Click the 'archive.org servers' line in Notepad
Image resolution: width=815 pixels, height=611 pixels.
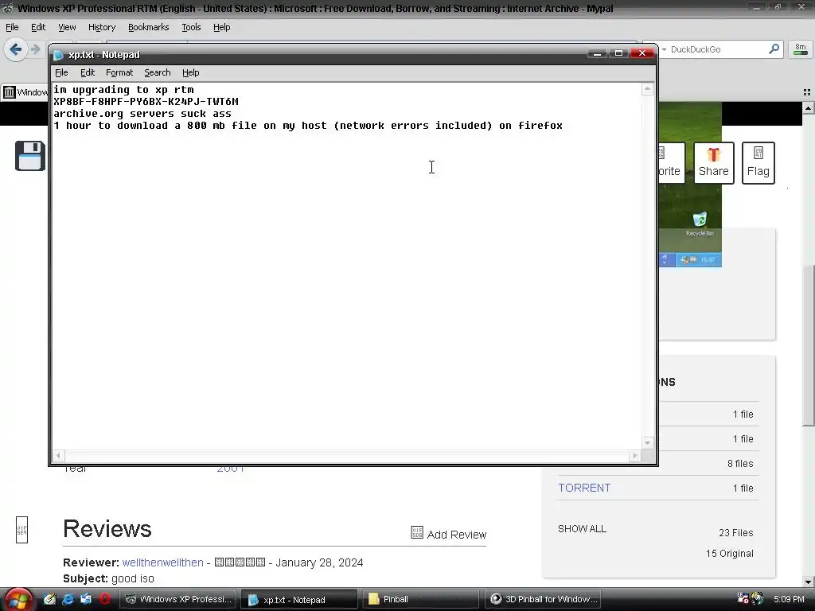click(142, 113)
